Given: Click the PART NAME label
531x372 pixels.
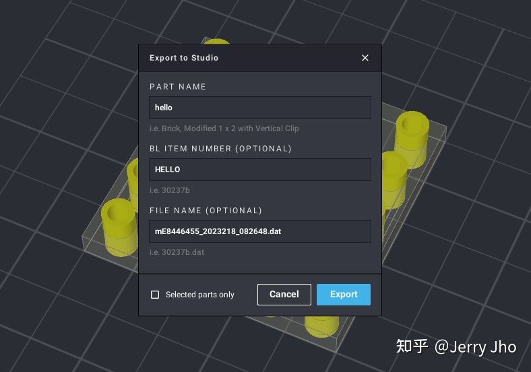Looking at the screenshot, I should click(178, 87).
